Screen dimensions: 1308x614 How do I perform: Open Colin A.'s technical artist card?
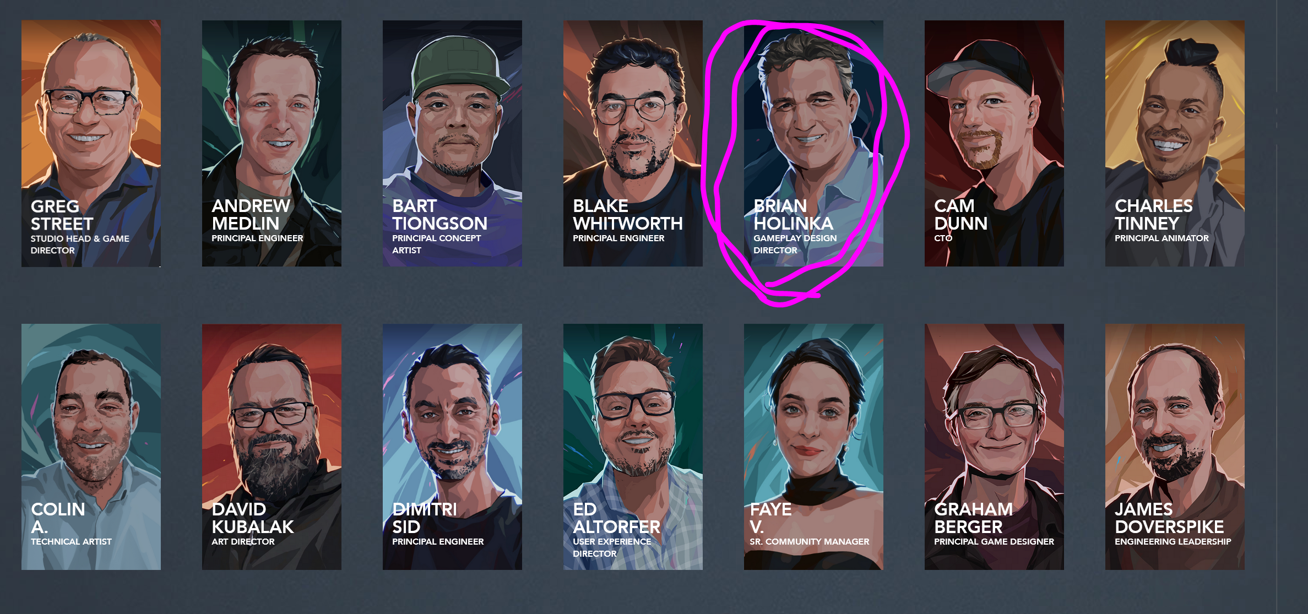pos(91,447)
